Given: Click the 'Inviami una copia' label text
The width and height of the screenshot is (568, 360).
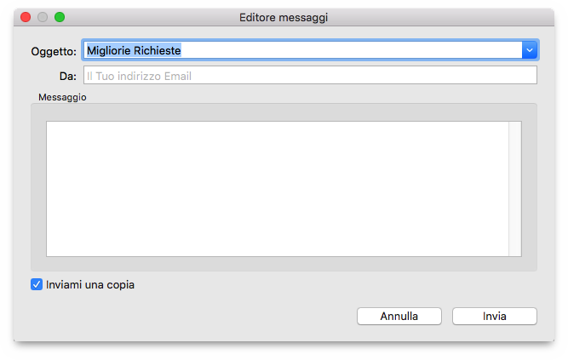Looking at the screenshot, I should 90,285.
